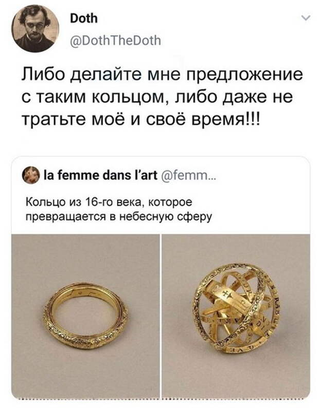Click tweet line 'тратьте моё и своё время!!!'
Image resolution: width=319 pixels, height=408 pixels.
point(140,120)
